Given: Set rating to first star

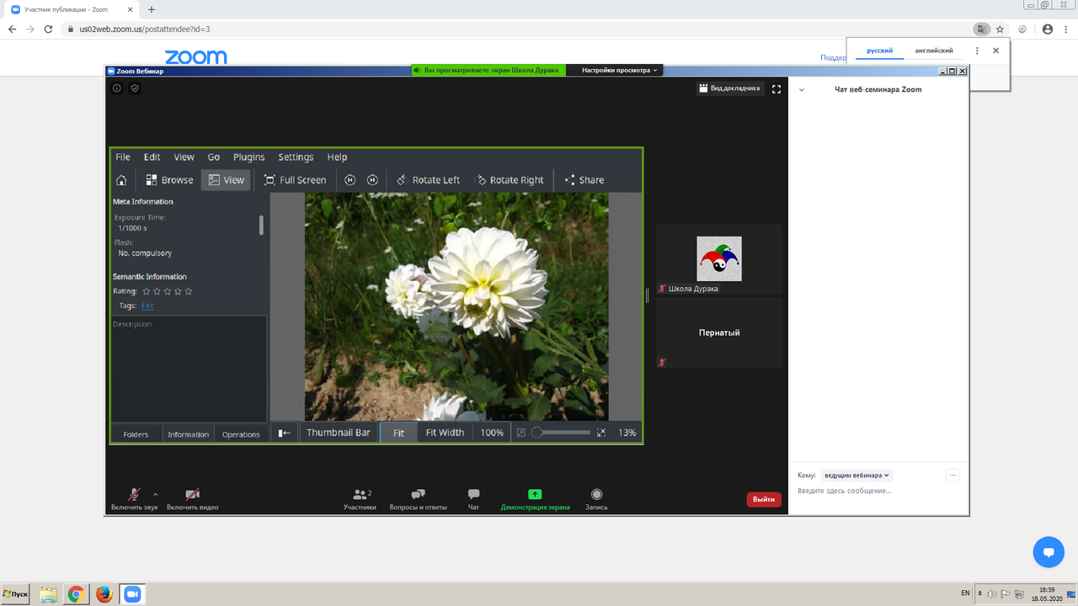Looking at the screenshot, I should pyautogui.click(x=147, y=291).
